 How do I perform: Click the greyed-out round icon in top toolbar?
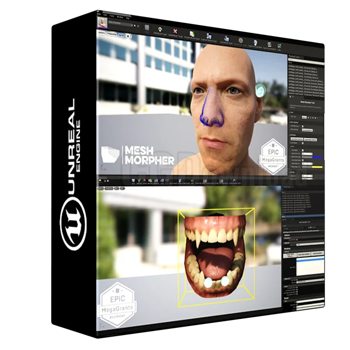241,41
